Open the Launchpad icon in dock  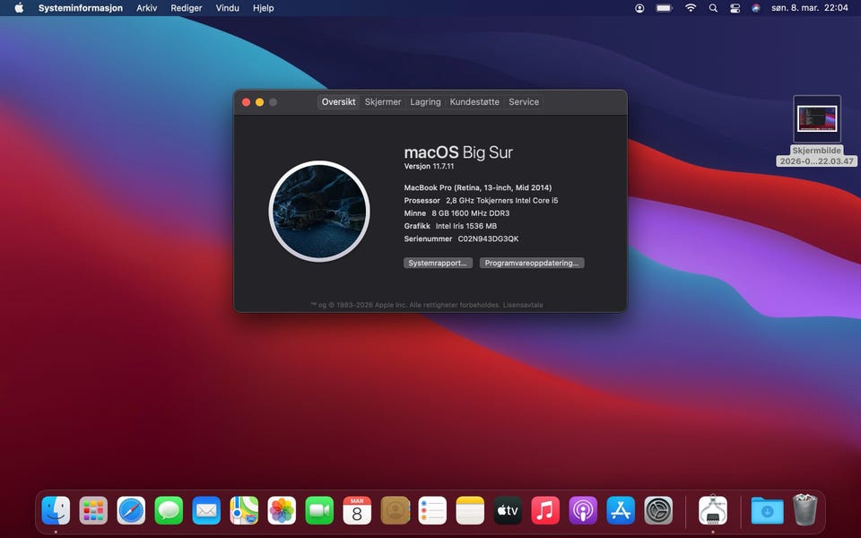click(93, 510)
